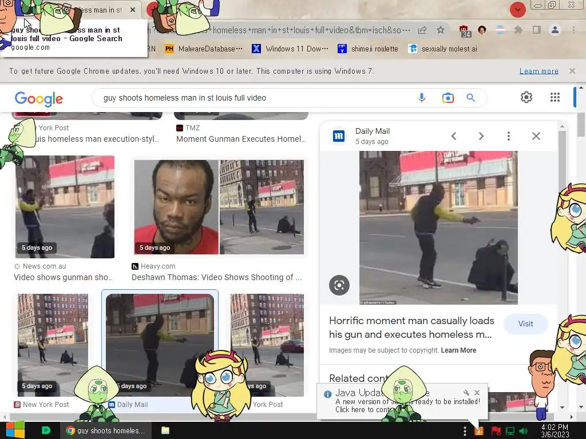Bookmark this page with star icon

pyautogui.click(x=441, y=30)
